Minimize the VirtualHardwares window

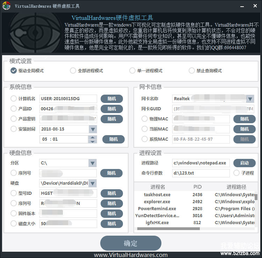(x=242, y=6)
